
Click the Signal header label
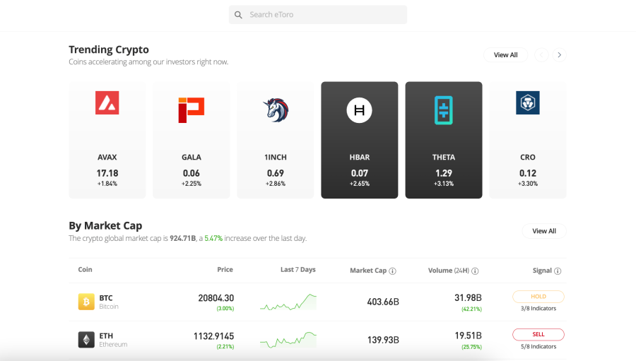(x=542, y=271)
